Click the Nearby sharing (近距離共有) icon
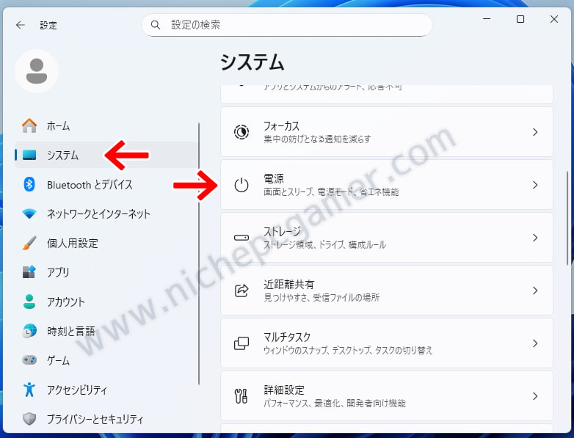574x438 pixels. (241, 291)
